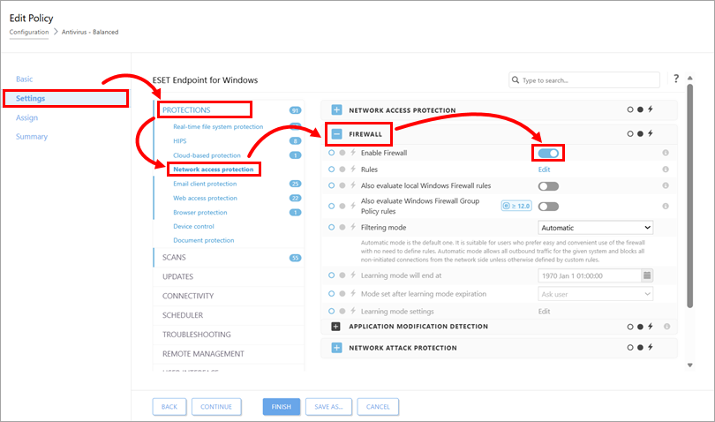Click the Edit link for Rules
This screenshot has width=715, height=422.
point(545,170)
